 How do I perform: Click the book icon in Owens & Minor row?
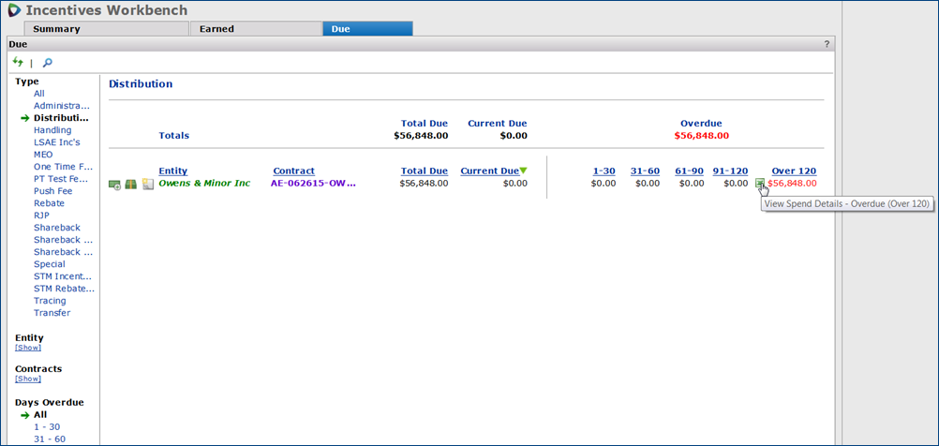(131, 185)
